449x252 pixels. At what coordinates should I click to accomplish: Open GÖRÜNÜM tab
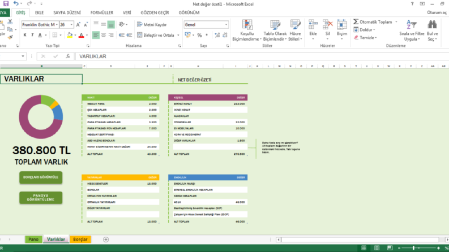[x=189, y=12]
